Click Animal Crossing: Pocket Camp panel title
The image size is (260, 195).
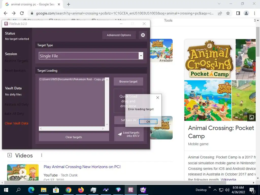pos(221,132)
